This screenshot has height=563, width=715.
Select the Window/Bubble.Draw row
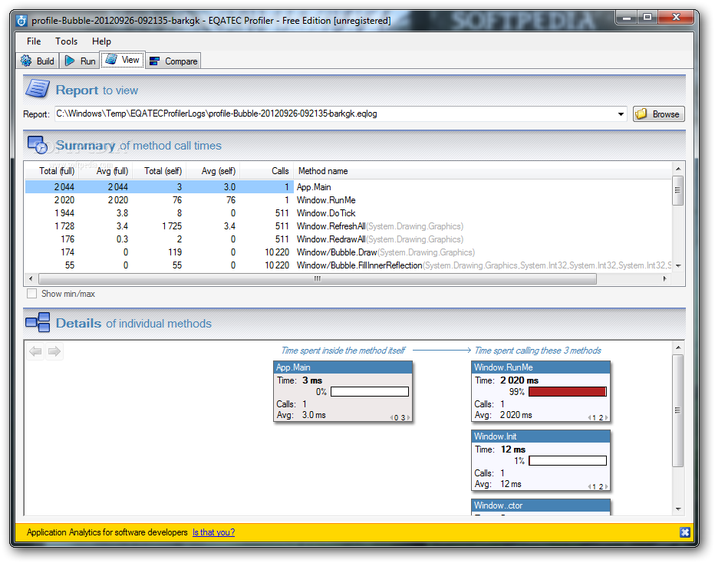(348, 252)
